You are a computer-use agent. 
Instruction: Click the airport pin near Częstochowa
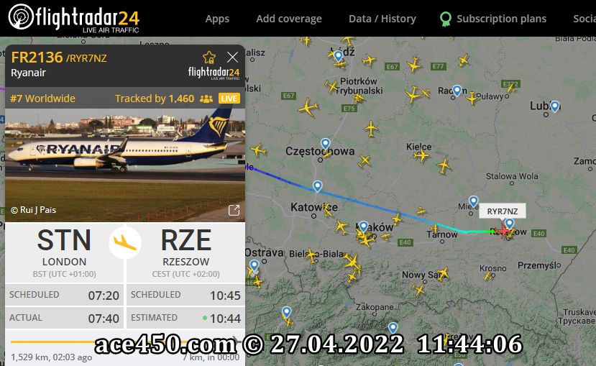[x=326, y=144]
